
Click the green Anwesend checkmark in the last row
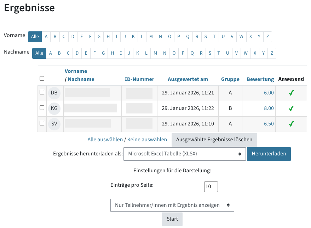coord(291,124)
